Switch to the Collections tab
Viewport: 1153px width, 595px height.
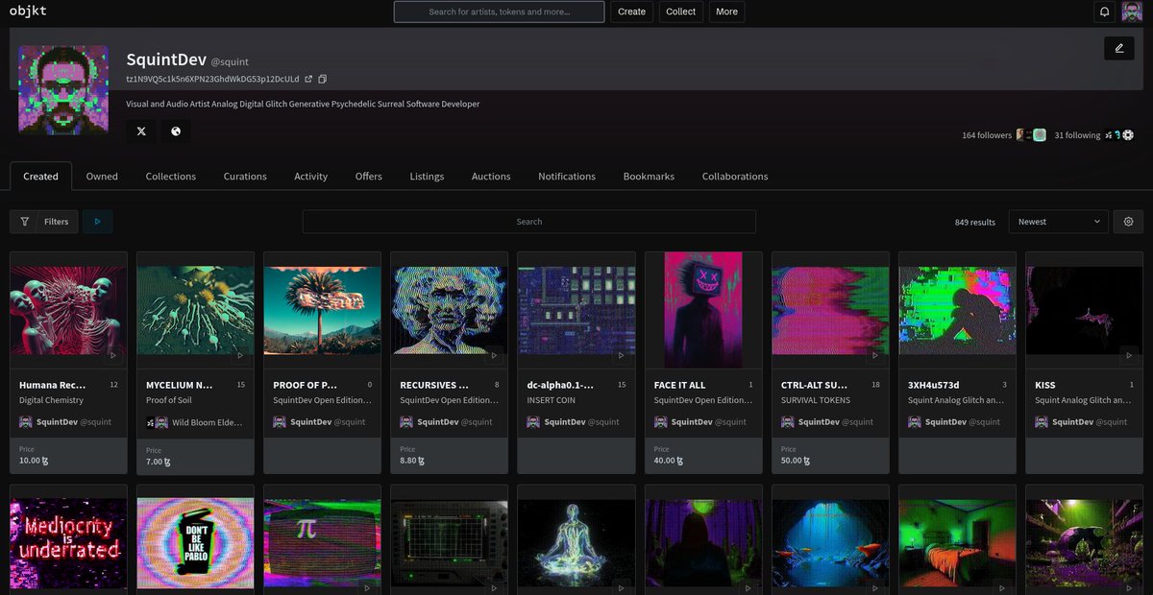pyautogui.click(x=171, y=177)
